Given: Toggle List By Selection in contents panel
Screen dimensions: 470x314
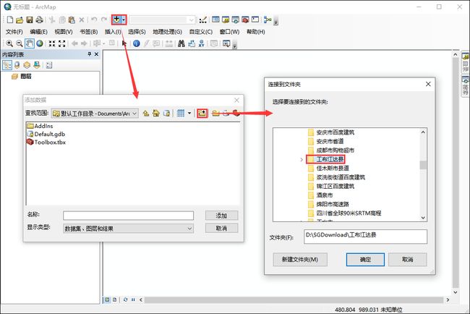Looking at the screenshot, I should point(37,65).
